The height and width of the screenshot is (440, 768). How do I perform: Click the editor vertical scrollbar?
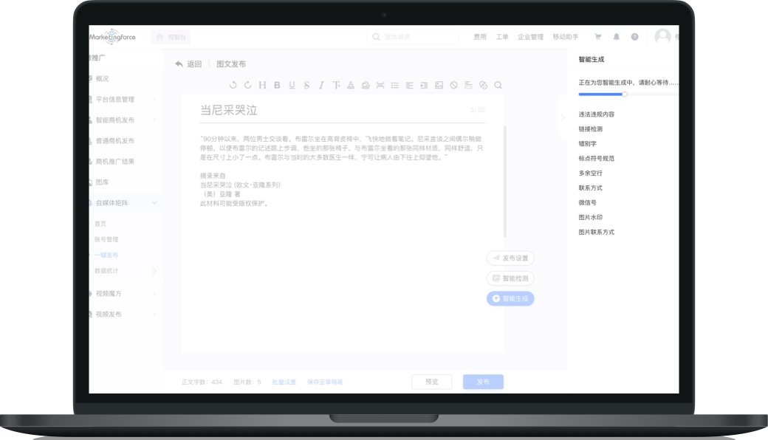click(x=505, y=182)
